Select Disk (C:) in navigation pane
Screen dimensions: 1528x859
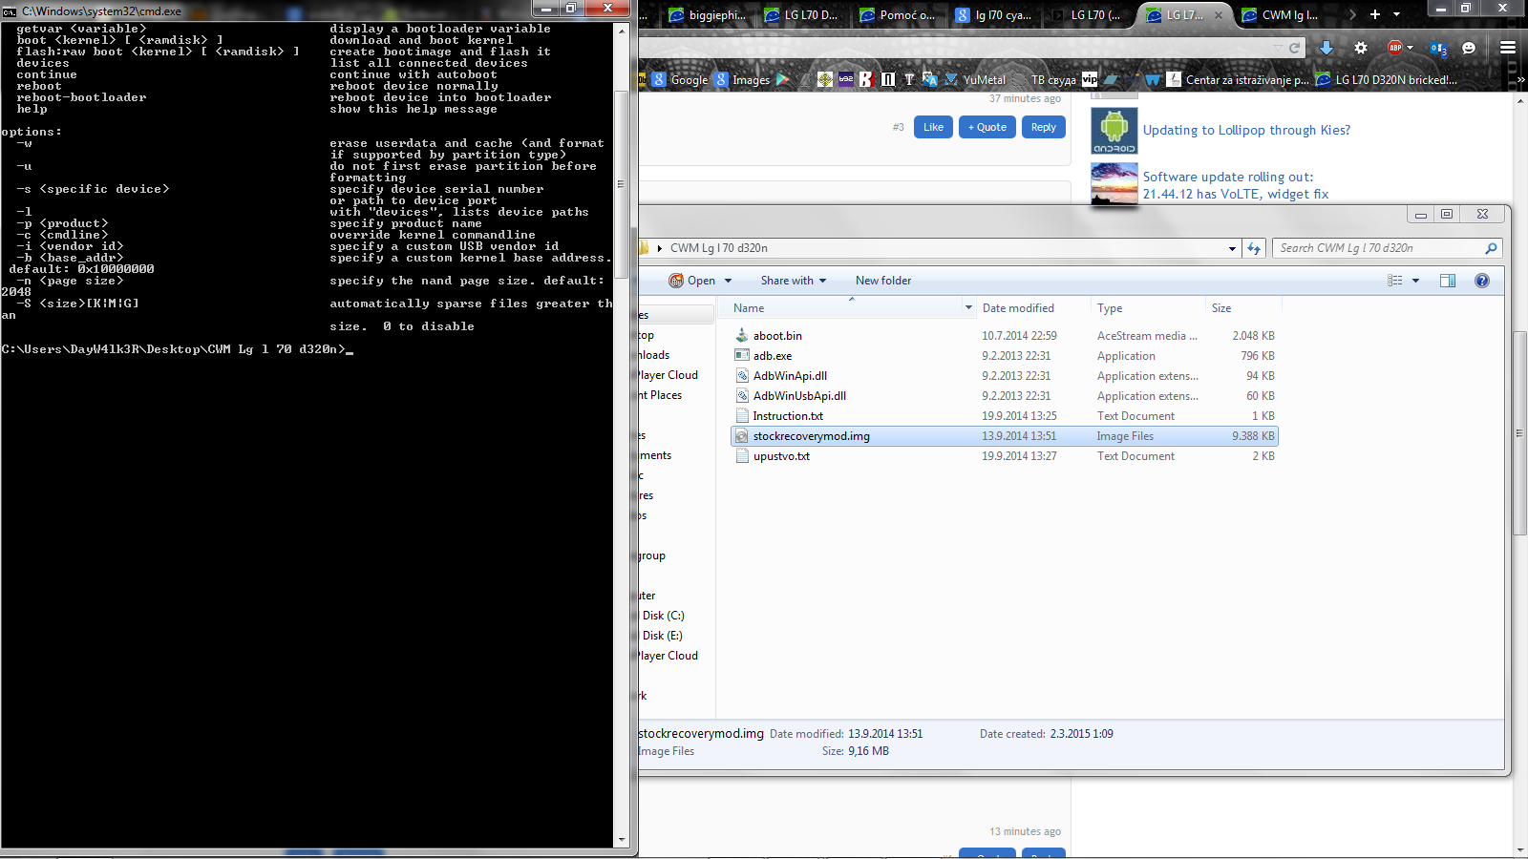coord(663,616)
